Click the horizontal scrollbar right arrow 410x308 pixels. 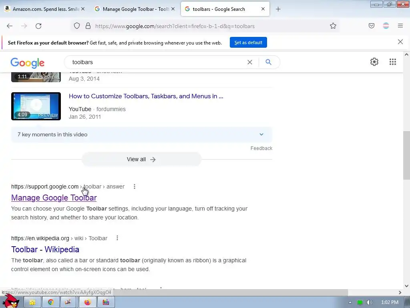click(400, 292)
